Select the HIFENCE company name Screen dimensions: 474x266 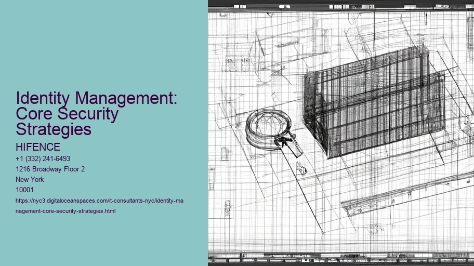(x=38, y=147)
